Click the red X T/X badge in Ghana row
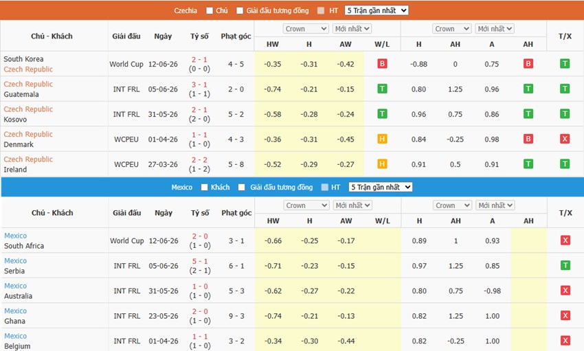 click(x=565, y=315)
